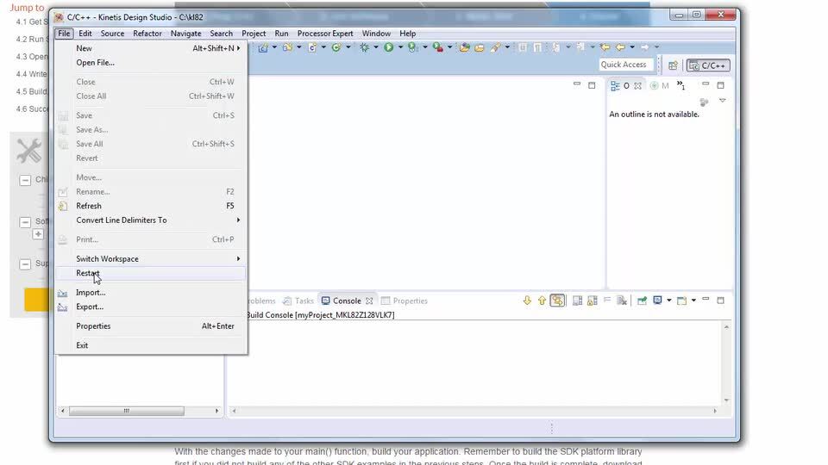The height and width of the screenshot is (465, 828).
Task: Click the Open Perspective icon
Action: (x=673, y=65)
